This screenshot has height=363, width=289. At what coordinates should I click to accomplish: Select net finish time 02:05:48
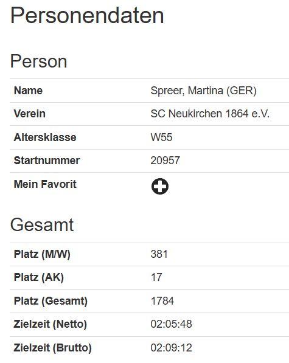pyautogui.click(x=171, y=324)
